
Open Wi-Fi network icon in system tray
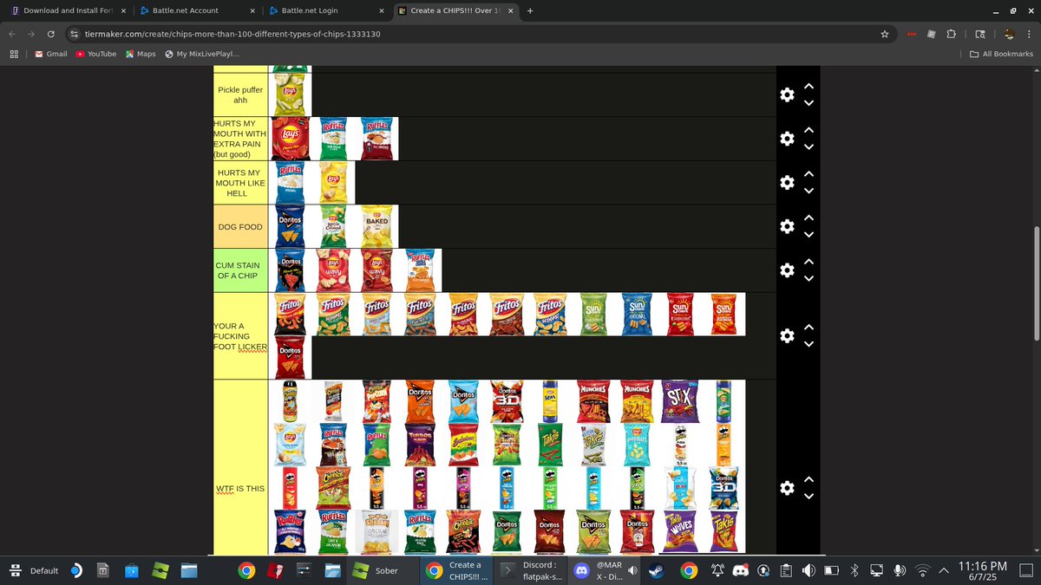922,570
